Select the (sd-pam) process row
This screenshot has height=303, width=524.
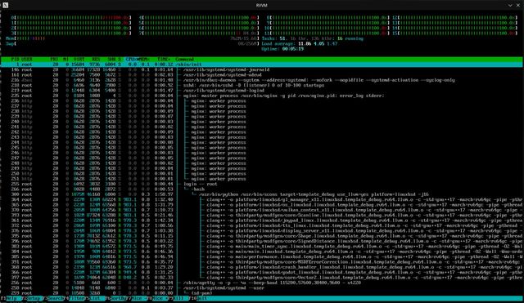tap(262, 293)
